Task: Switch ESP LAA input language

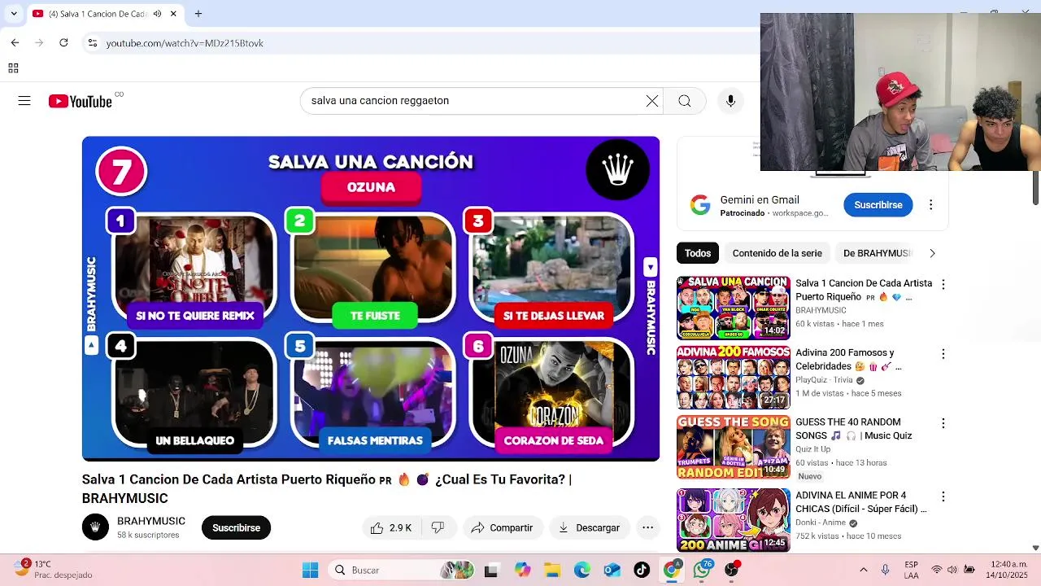Action: click(912, 570)
